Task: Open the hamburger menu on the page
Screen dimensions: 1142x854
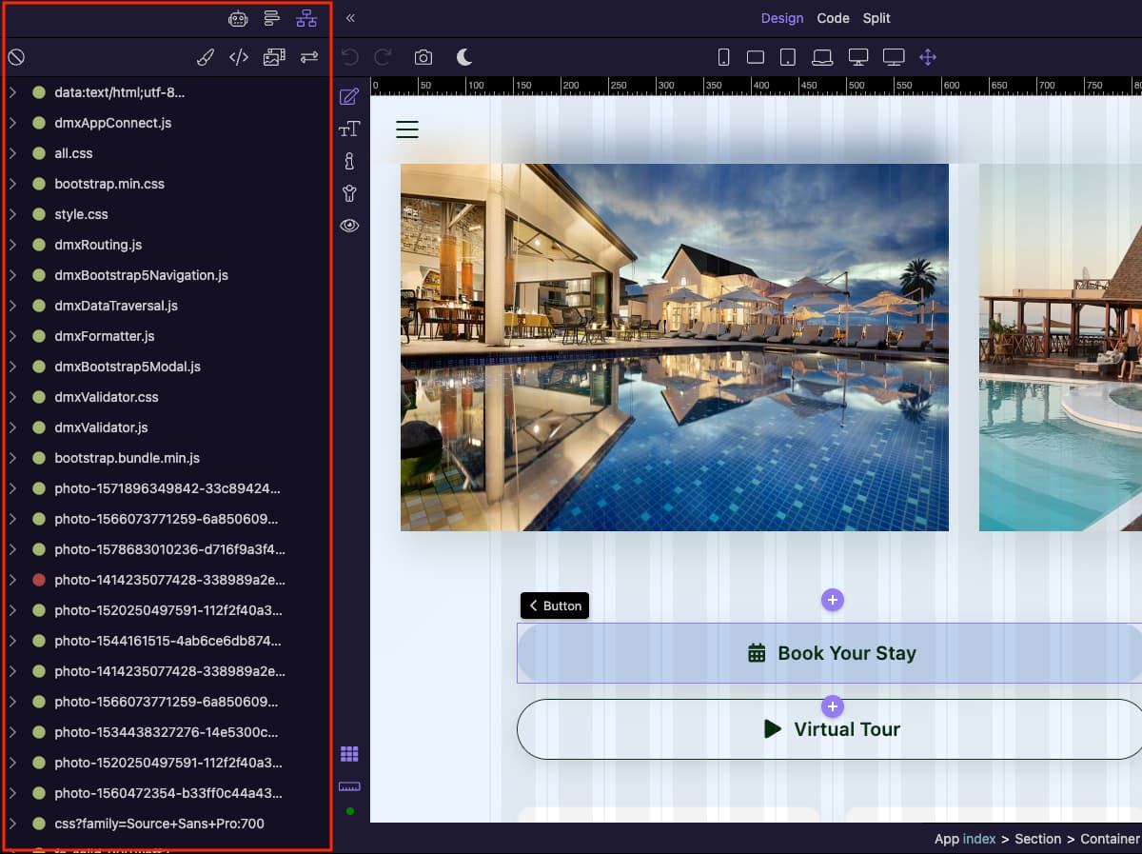Action: 407,129
